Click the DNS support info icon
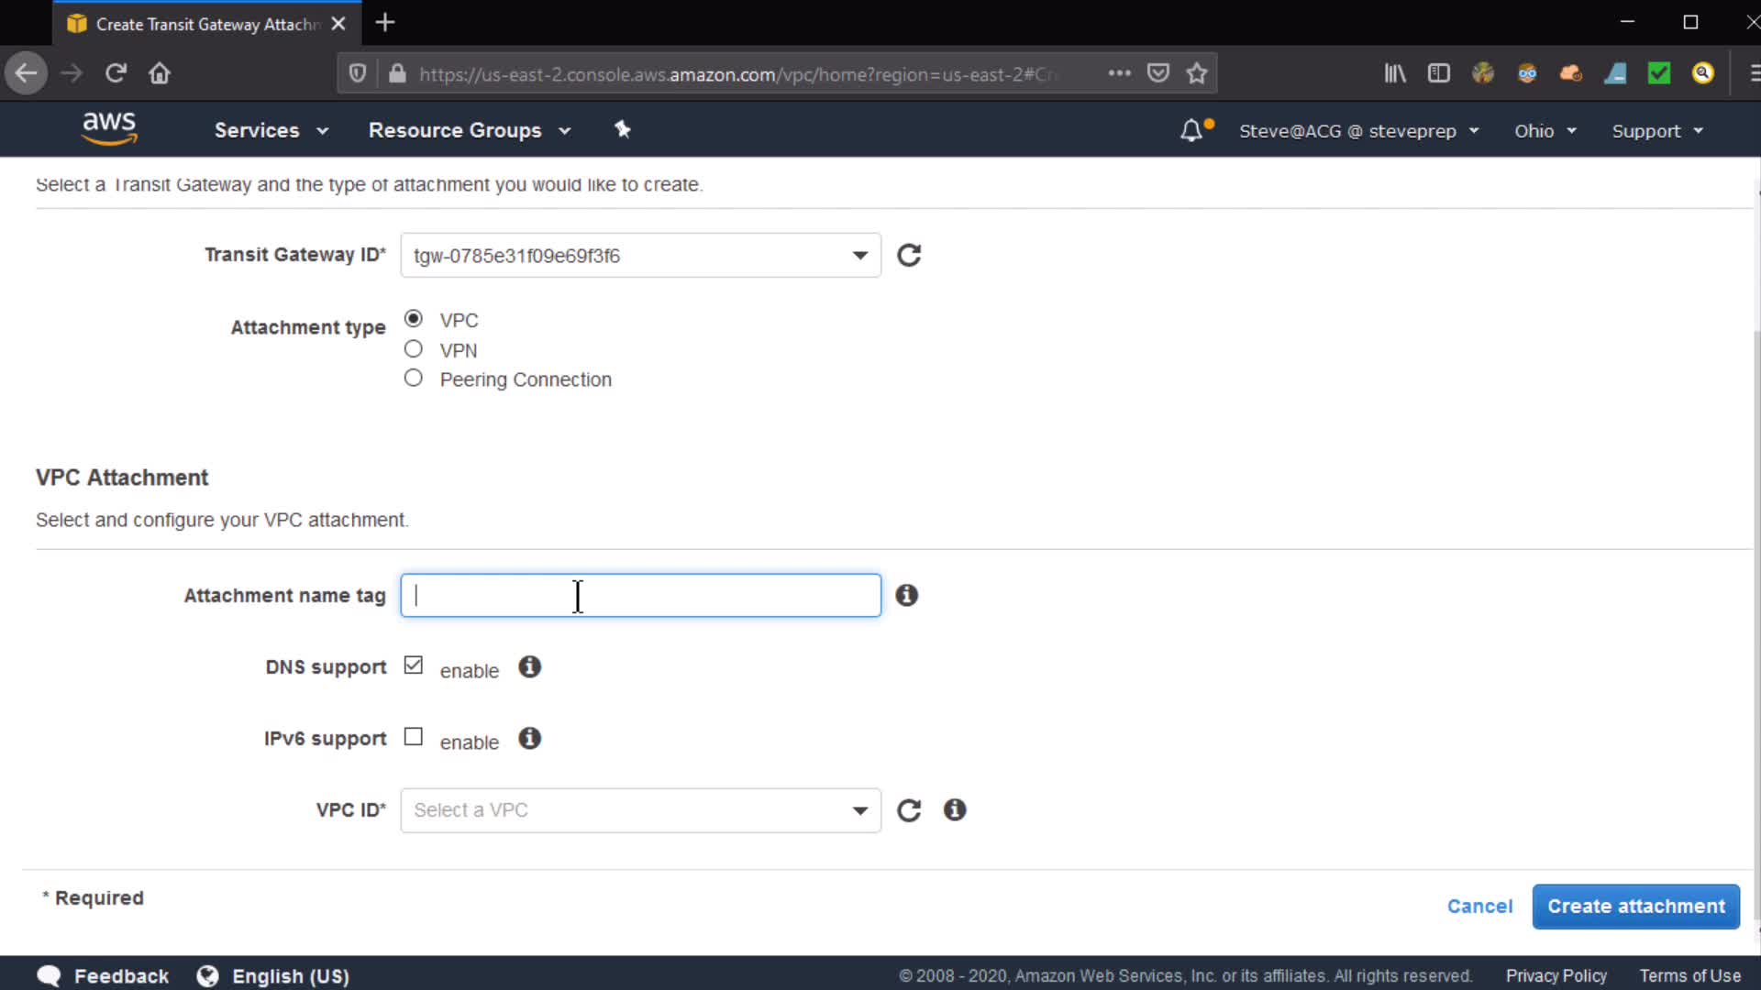Screen dimensions: 1761x990 coord(529,667)
